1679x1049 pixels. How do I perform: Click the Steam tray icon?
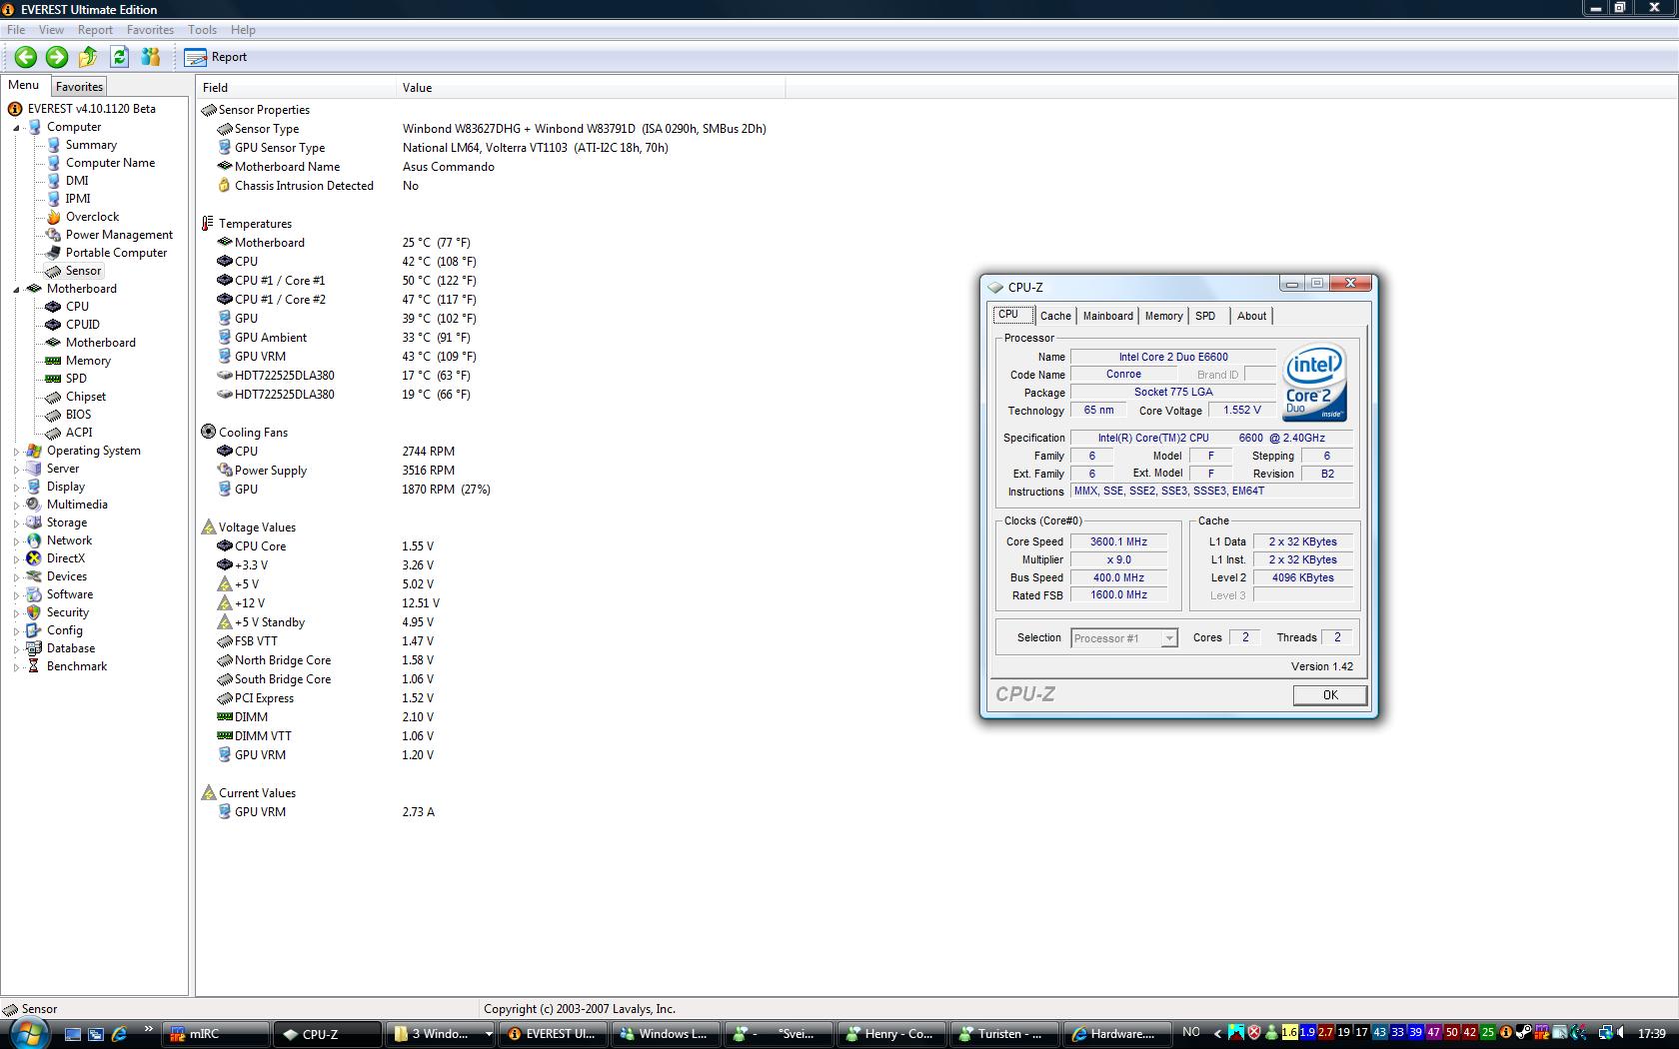coord(1524,1033)
